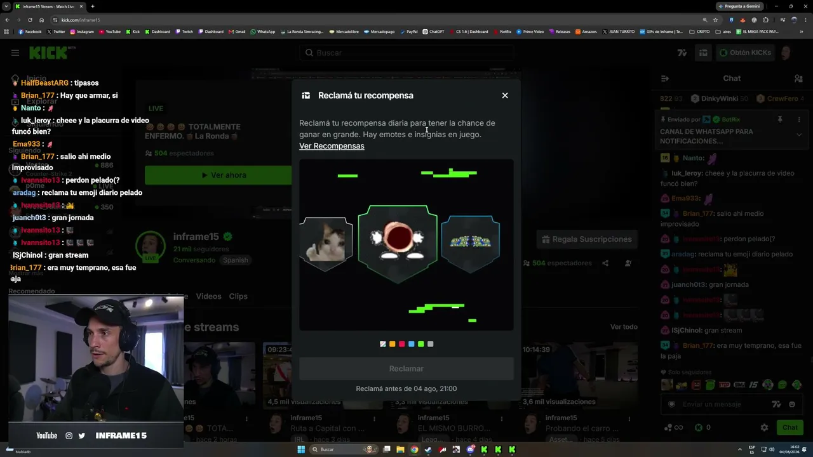Image resolution: width=813 pixels, height=457 pixels.
Task: Expand the pinned WhatsApp message chevron
Action: 799,135
